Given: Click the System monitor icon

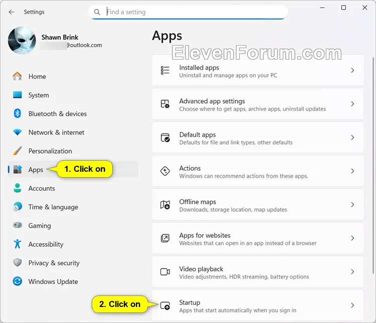Looking at the screenshot, I should coord(17,95).
